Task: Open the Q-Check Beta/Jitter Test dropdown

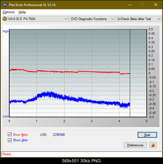Action: click(138, 19)
